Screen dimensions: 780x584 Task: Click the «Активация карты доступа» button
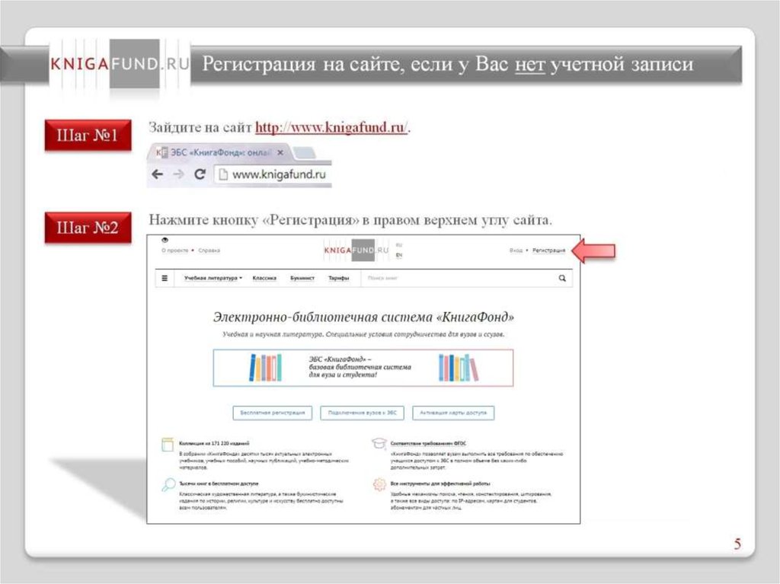[x=453, y=413]
